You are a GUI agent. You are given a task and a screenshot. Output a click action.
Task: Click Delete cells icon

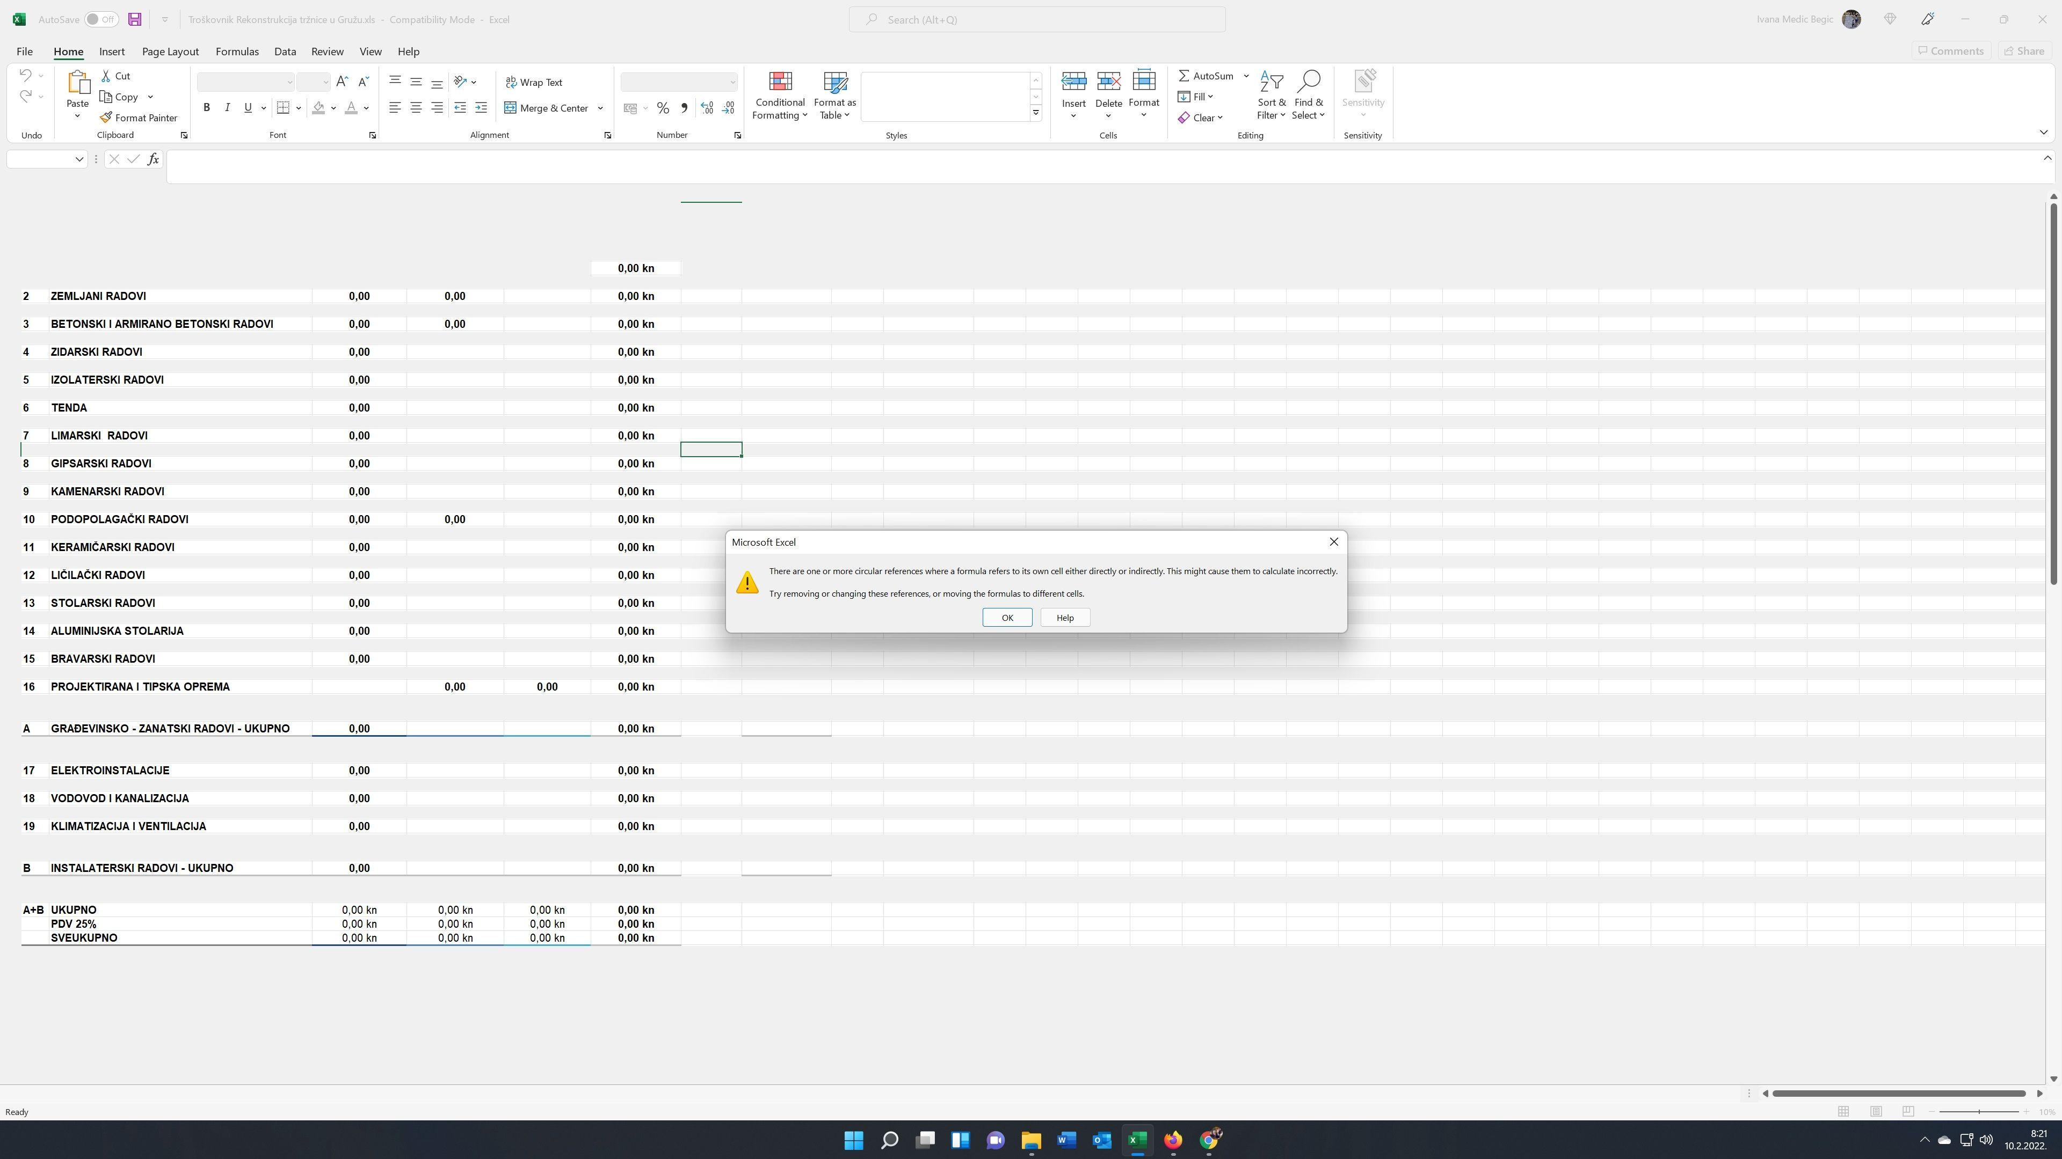tap(1109, 81)
